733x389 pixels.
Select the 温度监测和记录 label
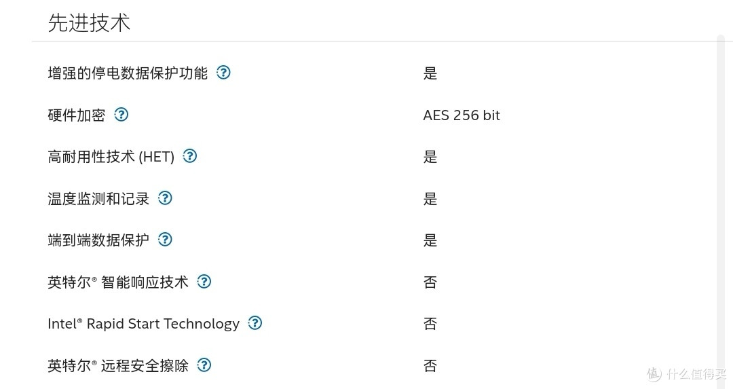click(98, 199)
